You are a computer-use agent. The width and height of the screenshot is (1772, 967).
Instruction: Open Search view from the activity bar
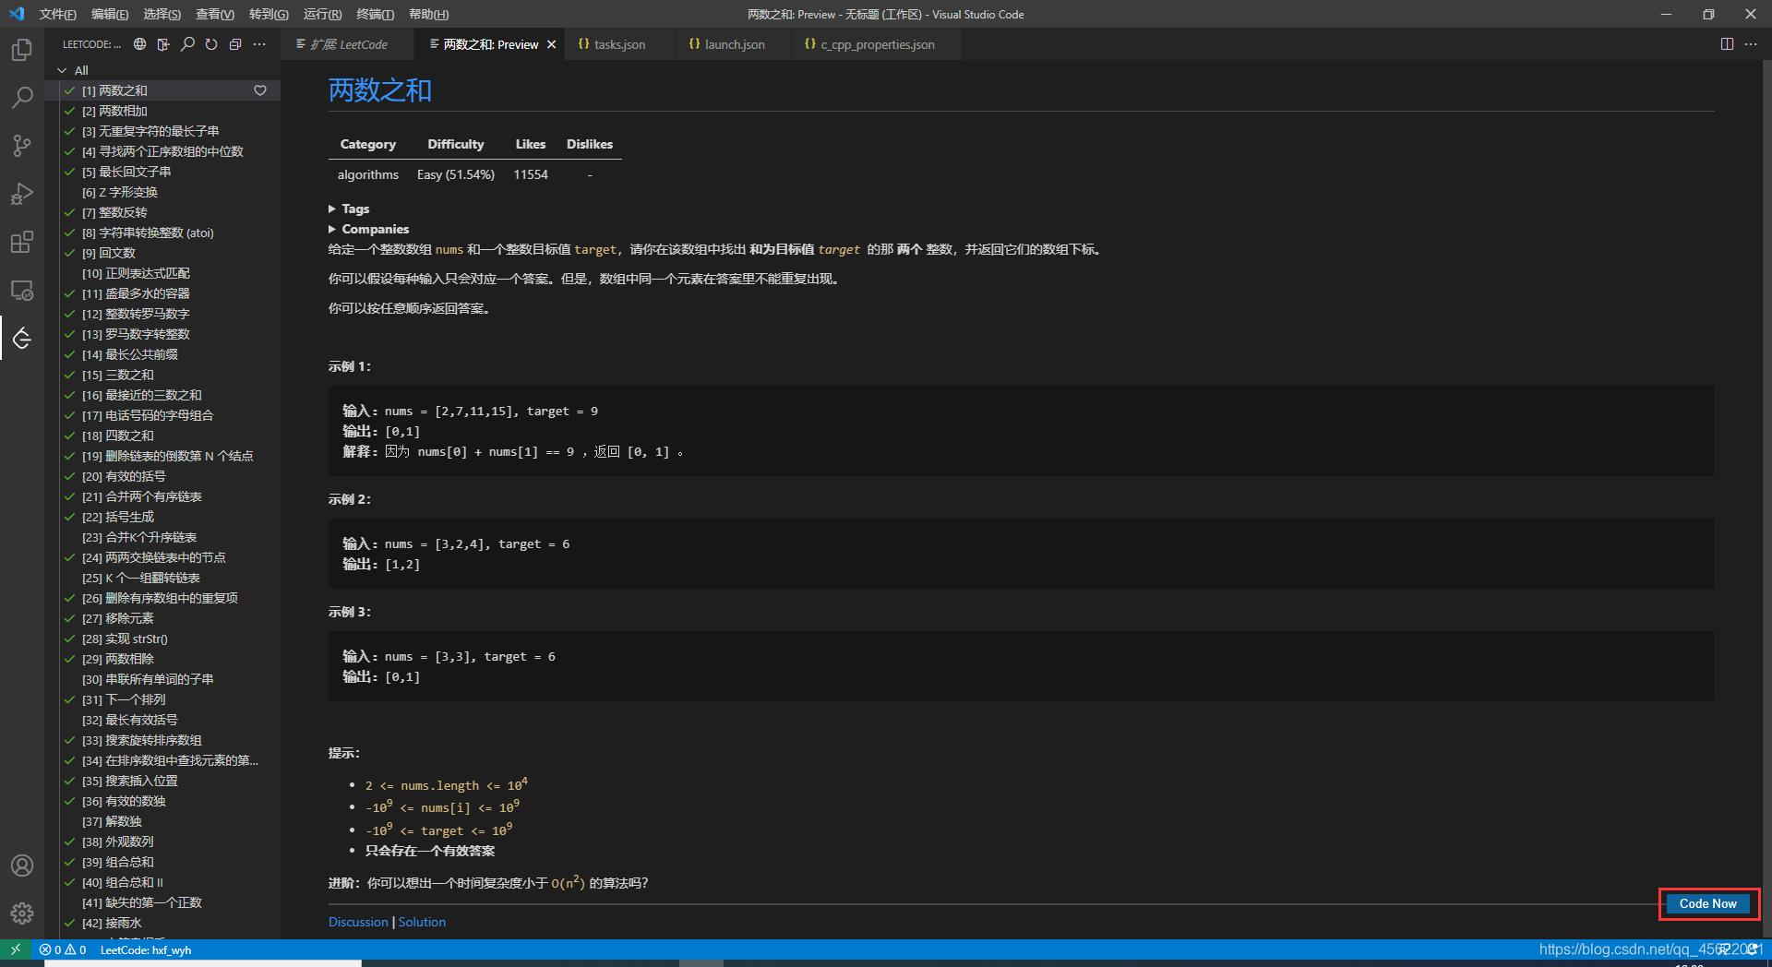[21, 98]
